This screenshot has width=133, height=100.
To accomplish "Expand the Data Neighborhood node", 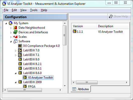I will (11, 28).
